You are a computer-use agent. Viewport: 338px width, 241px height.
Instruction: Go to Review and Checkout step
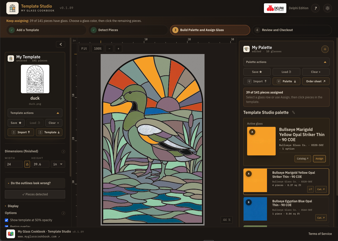[x=292, y=30]
